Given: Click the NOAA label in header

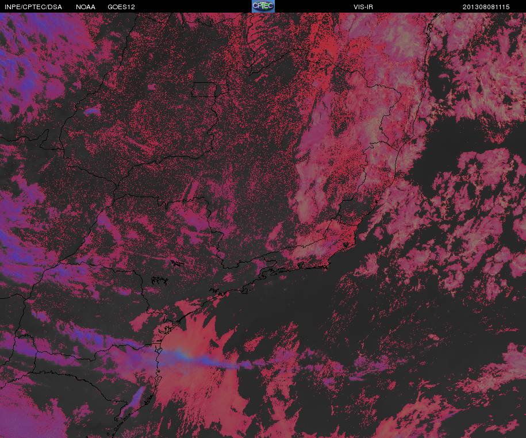Looking at the screenshot, I should 86,7.
